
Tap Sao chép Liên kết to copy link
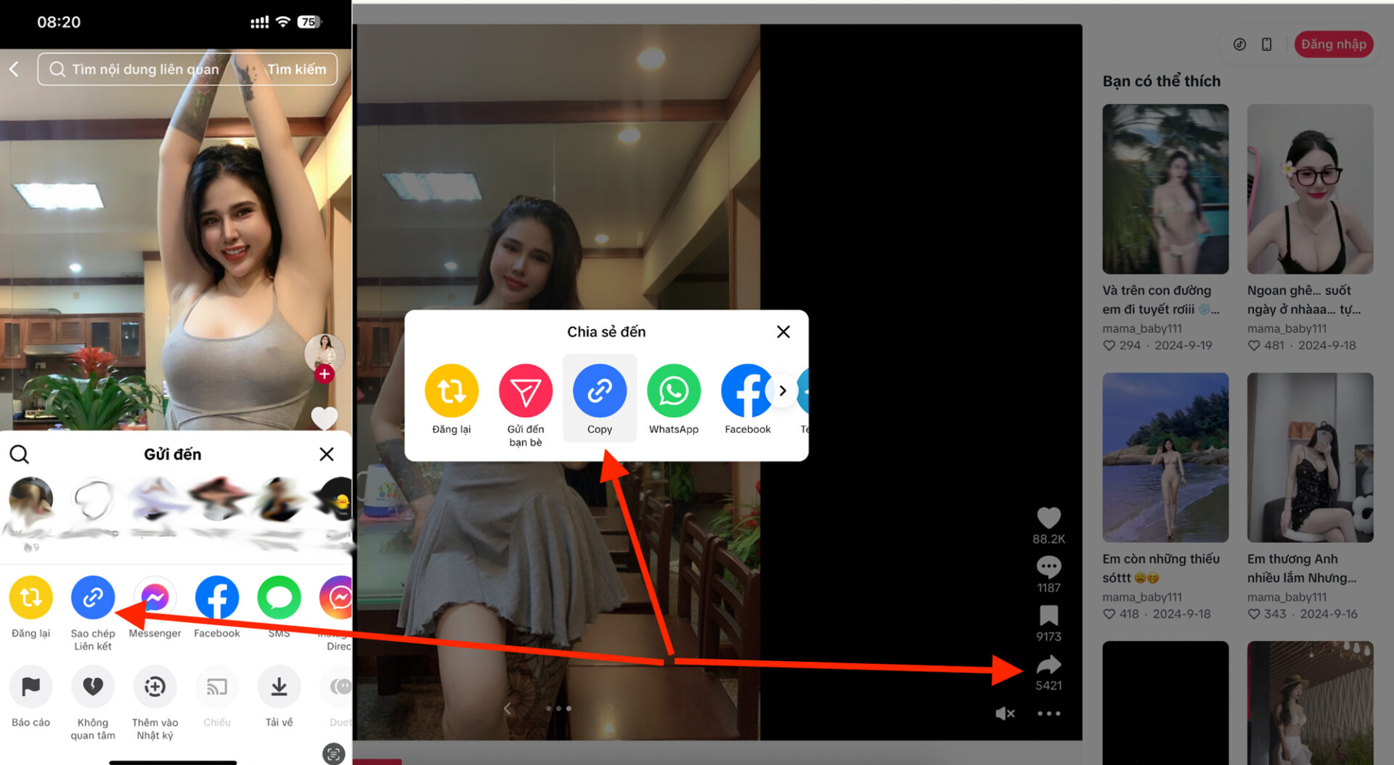pyautogui.click(x=92, y=597)
